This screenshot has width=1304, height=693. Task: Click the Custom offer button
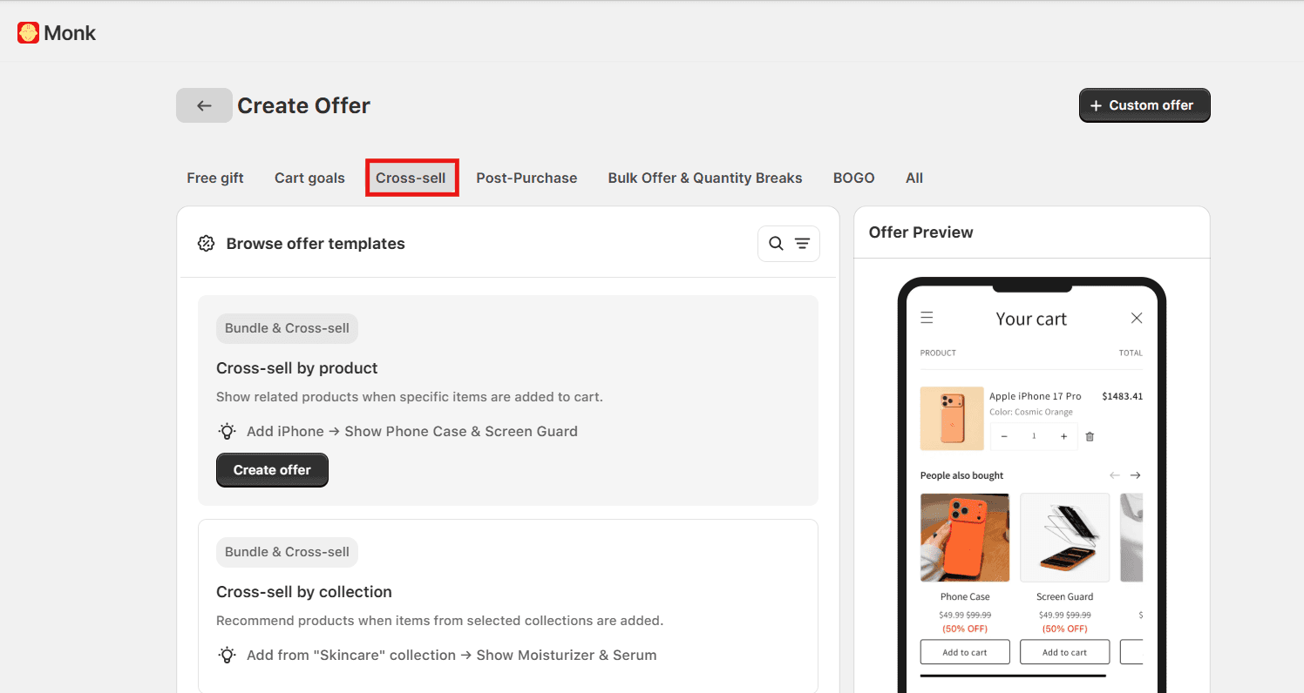pyautogui.click(x=1144, y=104)
